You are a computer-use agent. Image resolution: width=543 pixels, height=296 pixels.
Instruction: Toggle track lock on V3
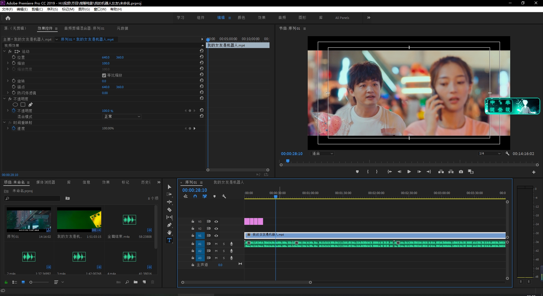click(x=193, y=221)
